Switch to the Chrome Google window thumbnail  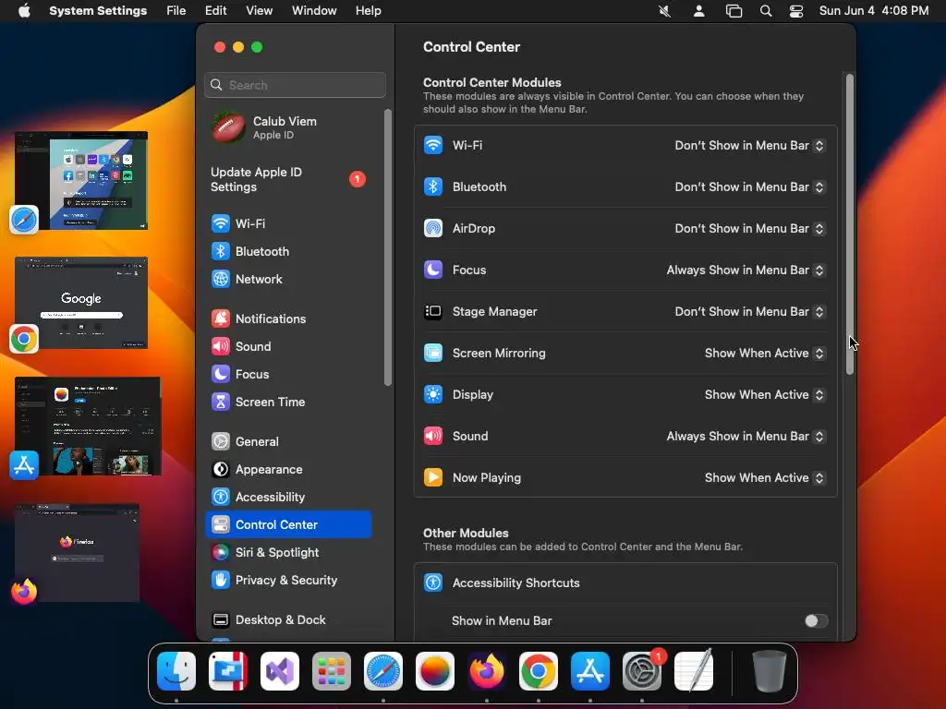(x=81, y=303)
